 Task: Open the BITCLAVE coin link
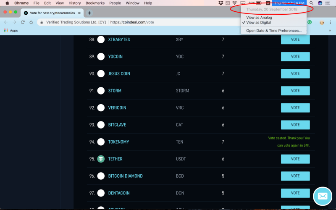[x=117, y=125]
